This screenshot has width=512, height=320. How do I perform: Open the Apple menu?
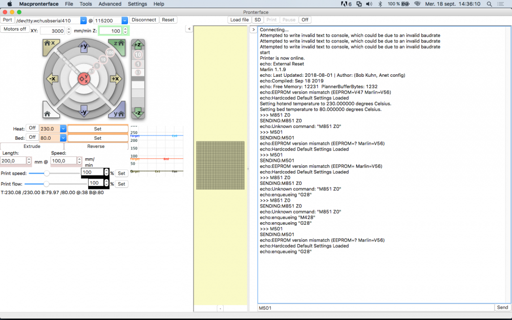(x=9, y=4)
